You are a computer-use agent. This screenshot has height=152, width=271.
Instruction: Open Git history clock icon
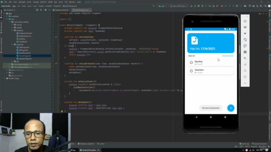click(237, 6)
